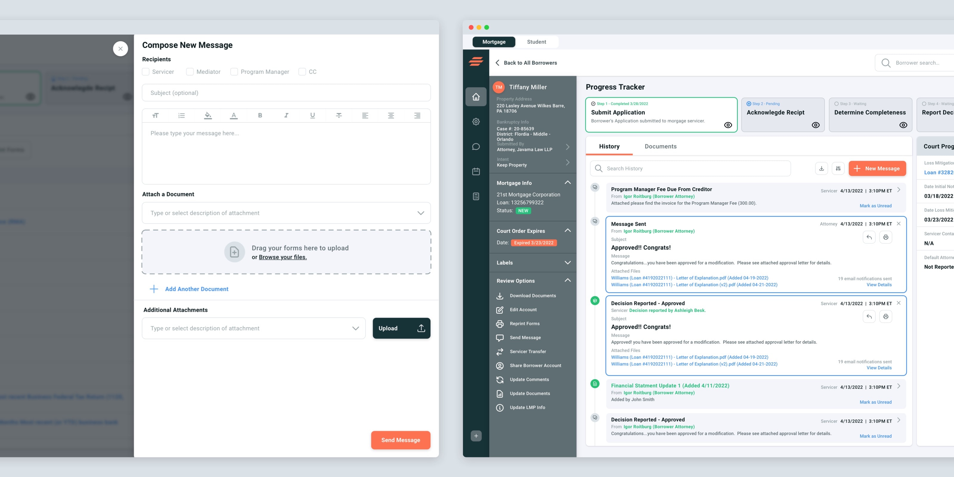Center-align the message text

tap(391, 116)
